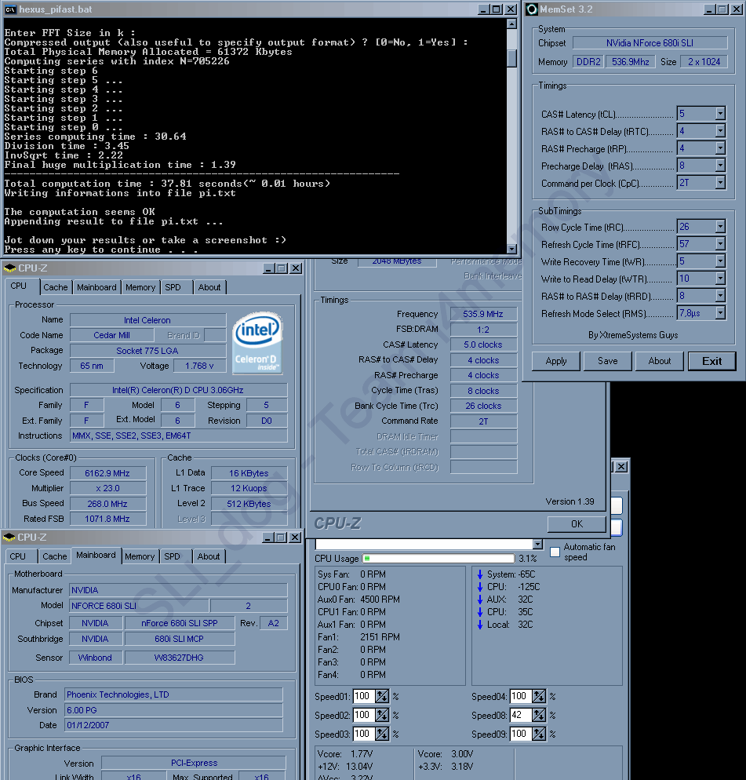The image size is (746, 780).
Task: Click OK in the CPU-Z memory window
Action: click(577, 524)
